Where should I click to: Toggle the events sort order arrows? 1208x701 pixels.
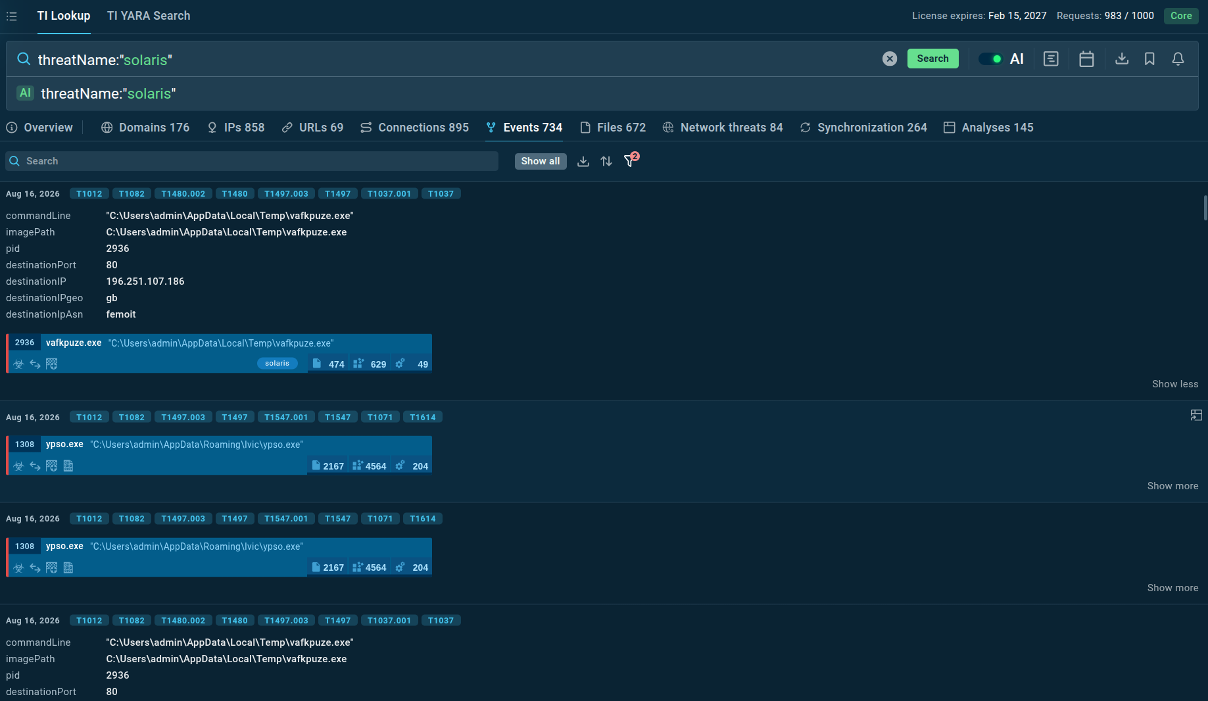(x=606, y=161)
